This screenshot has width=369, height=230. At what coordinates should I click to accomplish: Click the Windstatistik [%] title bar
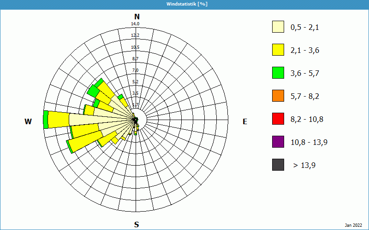tap(184, 4)
